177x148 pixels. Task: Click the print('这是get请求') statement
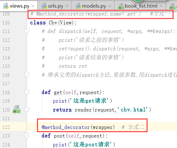click(x=82, y=101)
